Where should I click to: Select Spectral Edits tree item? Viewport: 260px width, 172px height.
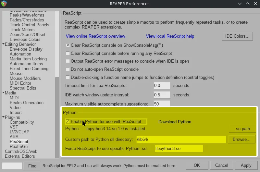coord(23,88)
